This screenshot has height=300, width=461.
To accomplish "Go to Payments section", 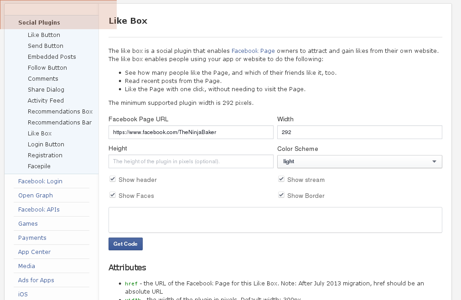I will tap(32, 238).
